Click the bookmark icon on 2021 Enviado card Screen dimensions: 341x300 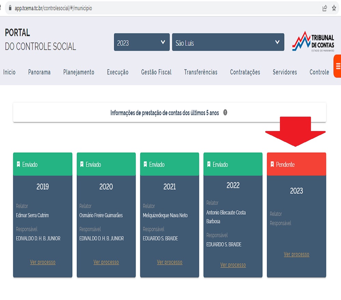pos(145,165)
